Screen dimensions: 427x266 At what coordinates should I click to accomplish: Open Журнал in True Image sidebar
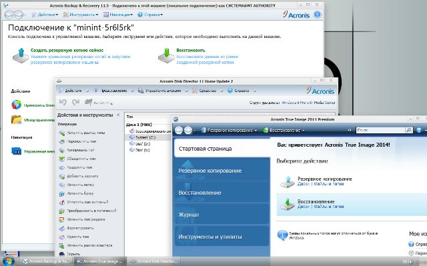pos(222,215)
